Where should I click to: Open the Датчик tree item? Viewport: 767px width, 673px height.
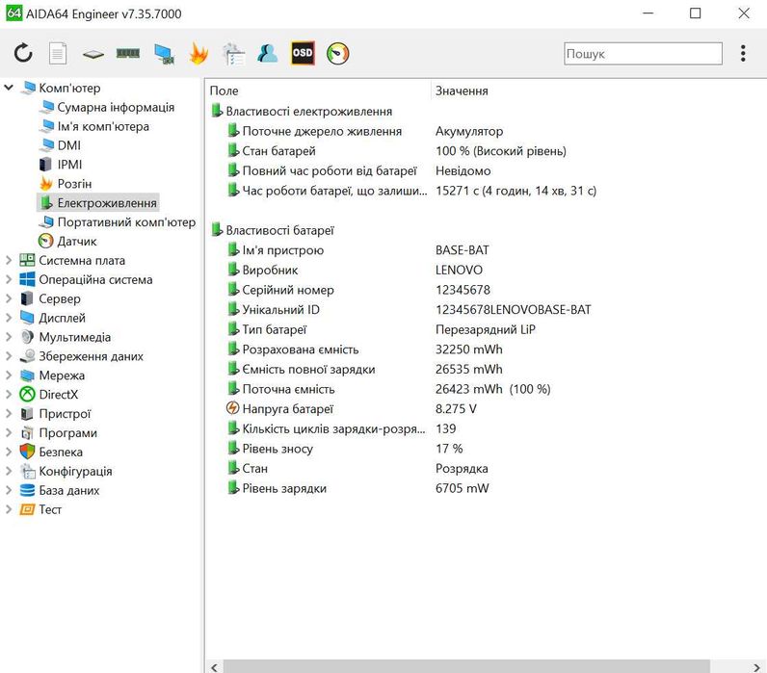(77, 241)
